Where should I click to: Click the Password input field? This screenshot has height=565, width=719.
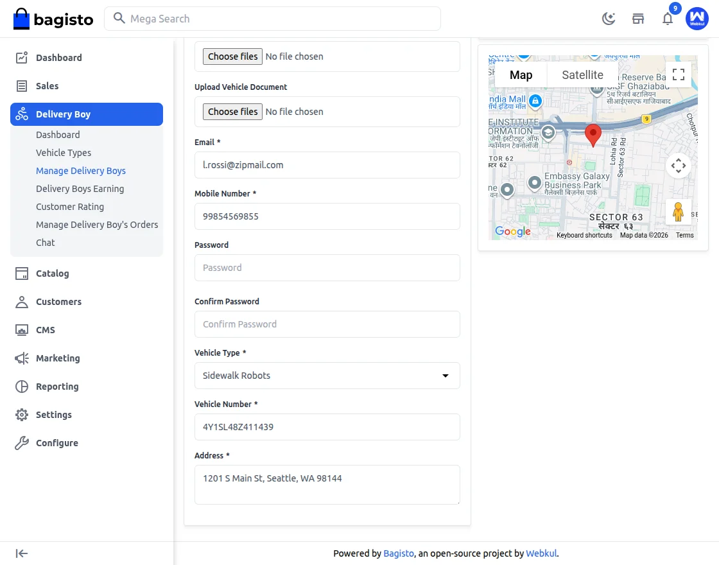[x=327, y=268]
